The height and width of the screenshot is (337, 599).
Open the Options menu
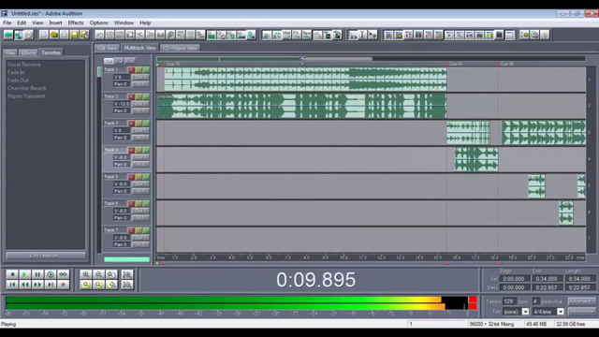[99, 22]
